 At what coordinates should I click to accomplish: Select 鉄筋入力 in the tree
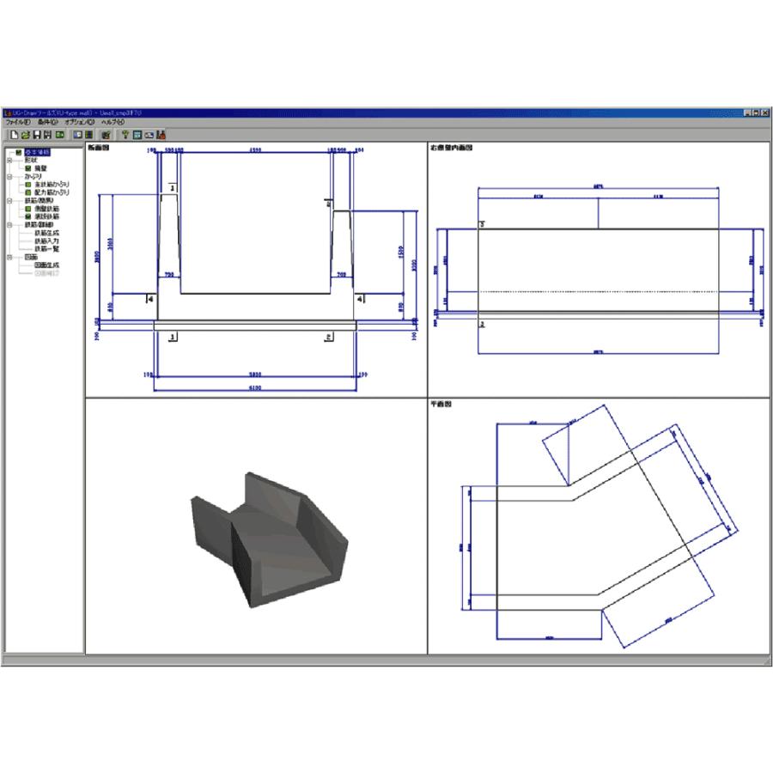[47, 241]
